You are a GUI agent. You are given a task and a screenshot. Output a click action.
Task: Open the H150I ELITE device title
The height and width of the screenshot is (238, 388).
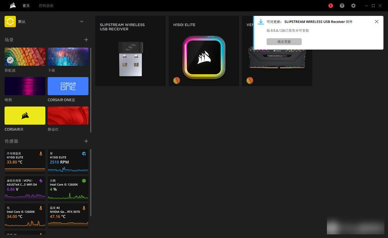click(x=184, y=25)
